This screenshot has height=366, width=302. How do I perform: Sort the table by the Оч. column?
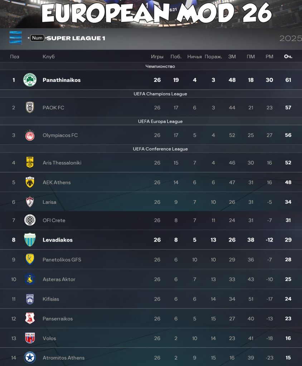pos(288,56)
